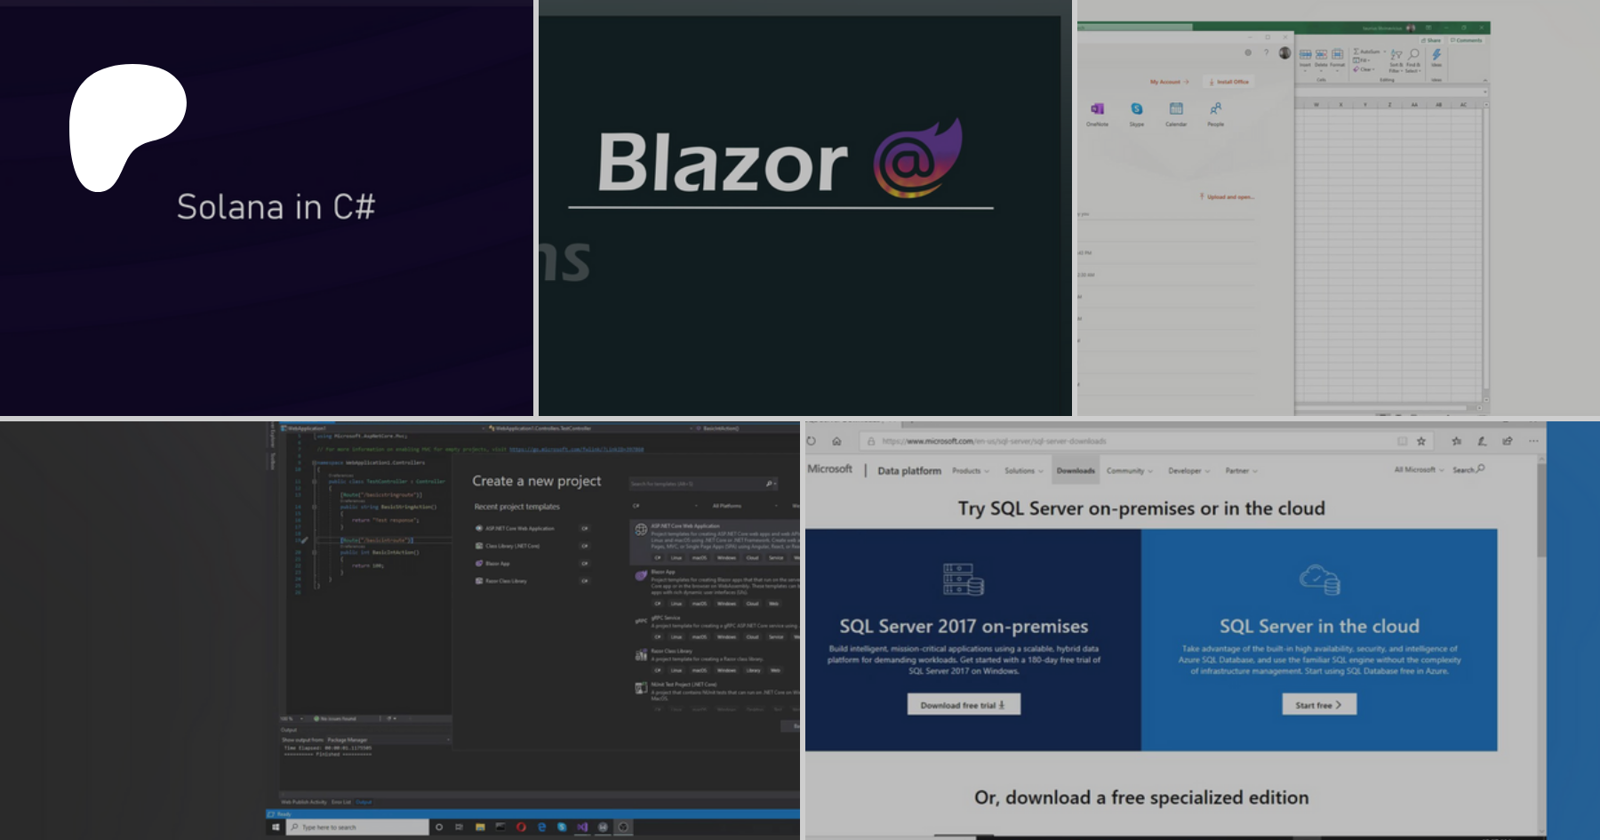Image resolution: width=1600 pixels, height=840 pixels.
Task: Launch Skype from the Office apps
Action: point(1137,109)
